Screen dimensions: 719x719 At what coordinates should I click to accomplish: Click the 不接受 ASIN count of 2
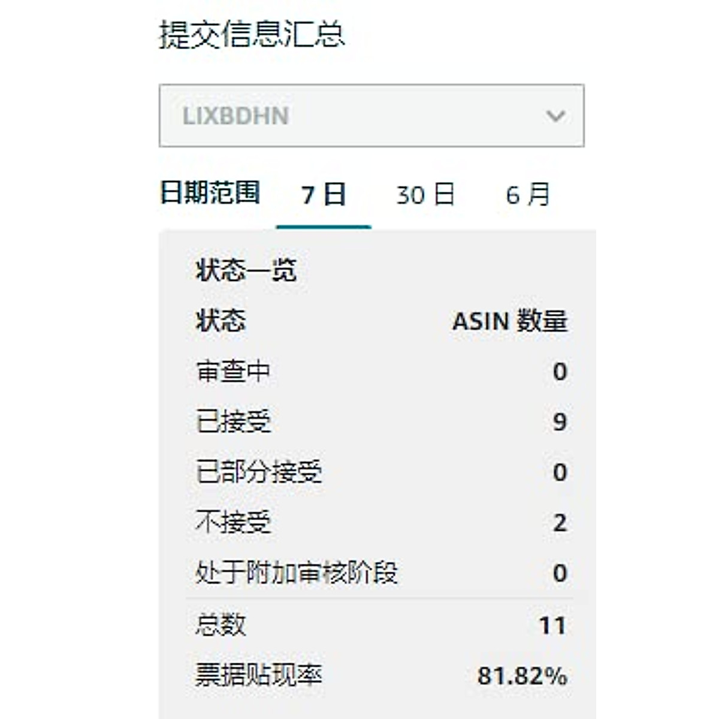point(560,523)
